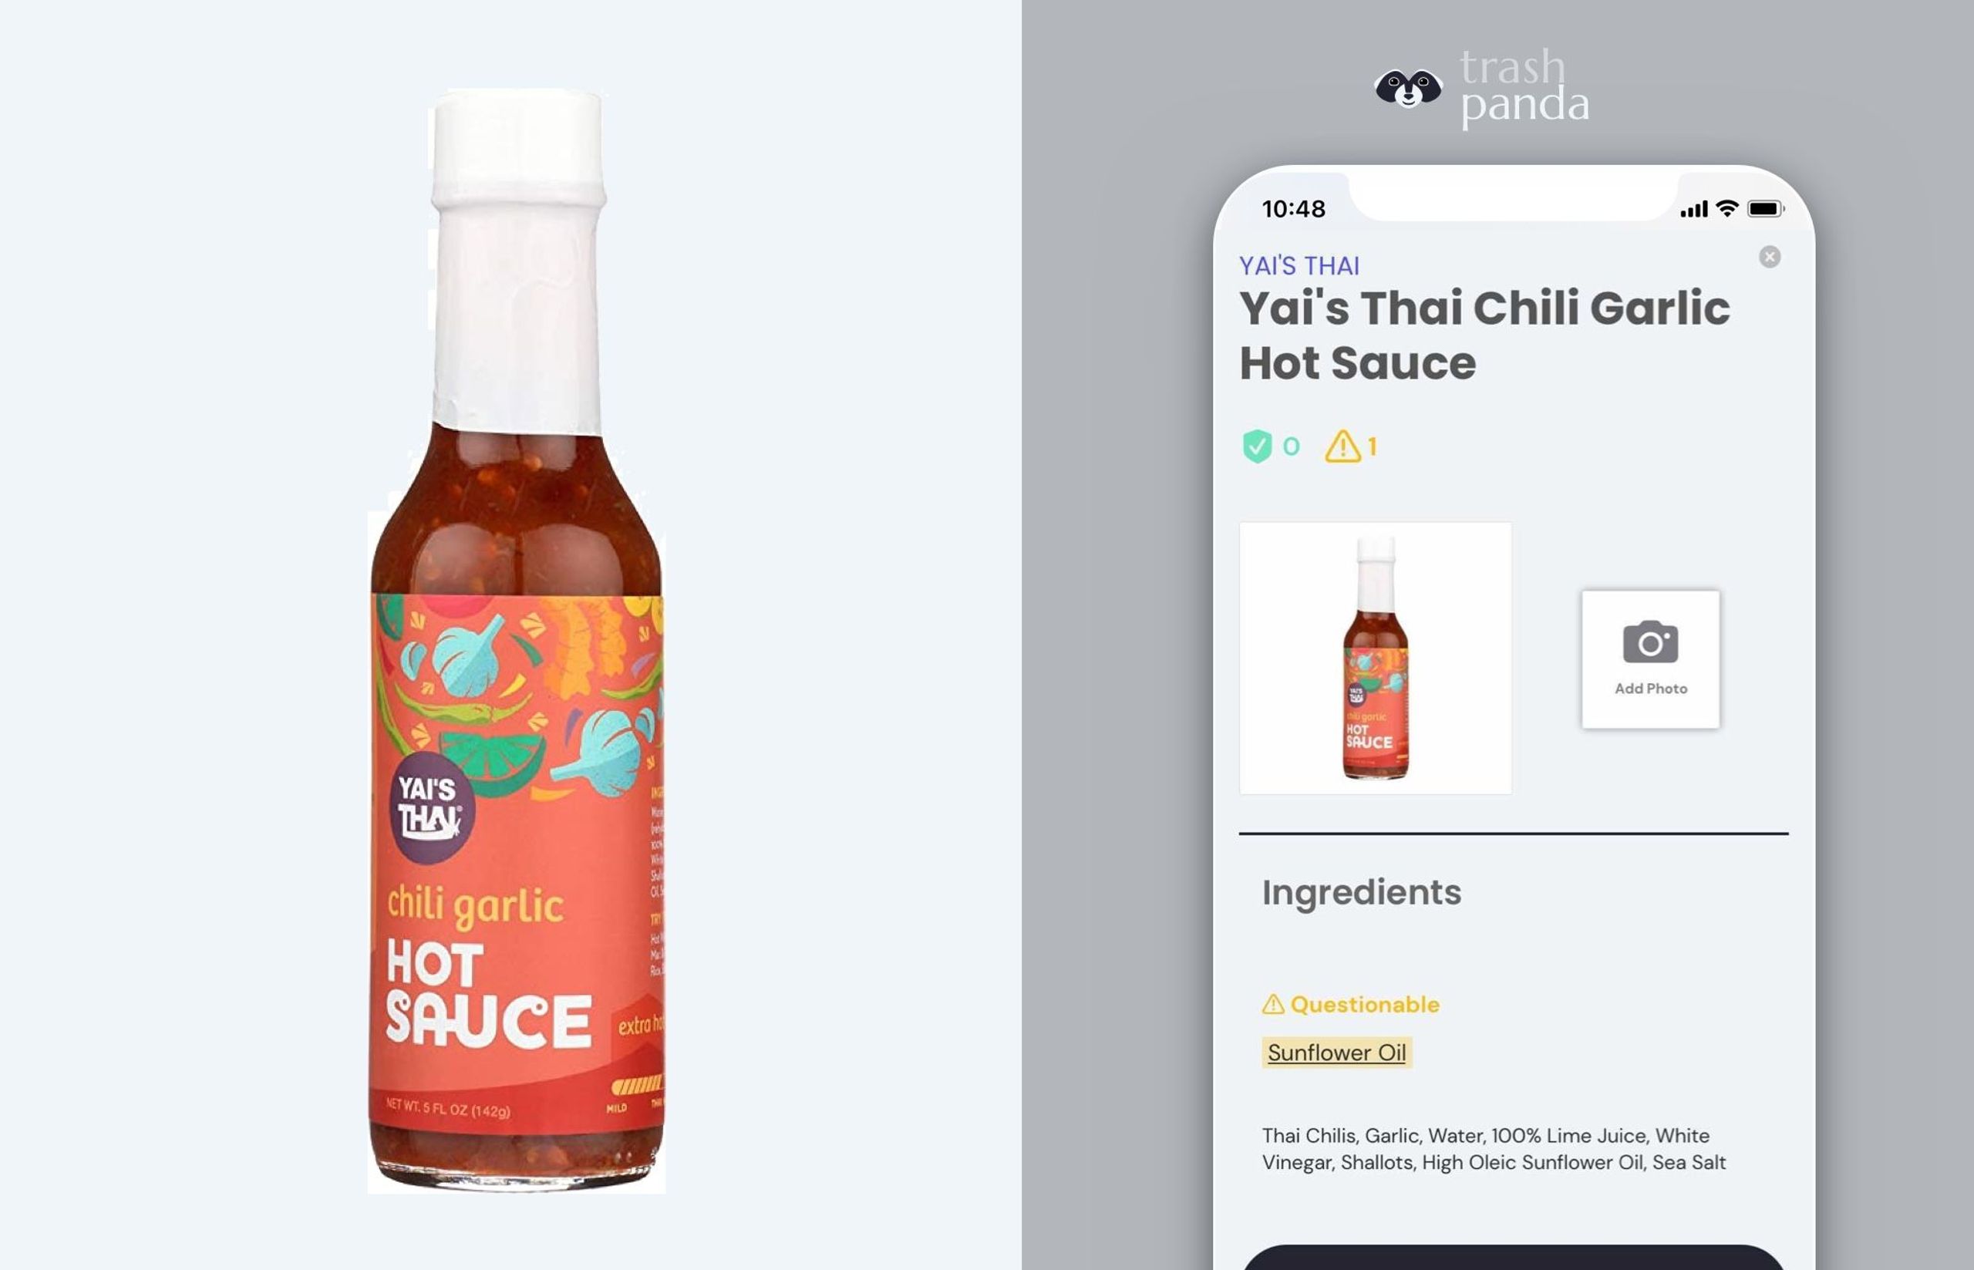
Task: Click the yellow warning triangle count icon
Action: [x=1342, y=446]
